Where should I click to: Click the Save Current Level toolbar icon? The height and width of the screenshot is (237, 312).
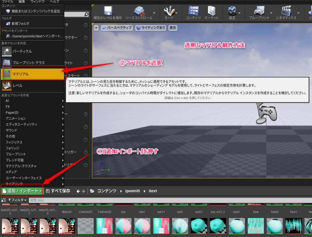[x=108, y=11]
